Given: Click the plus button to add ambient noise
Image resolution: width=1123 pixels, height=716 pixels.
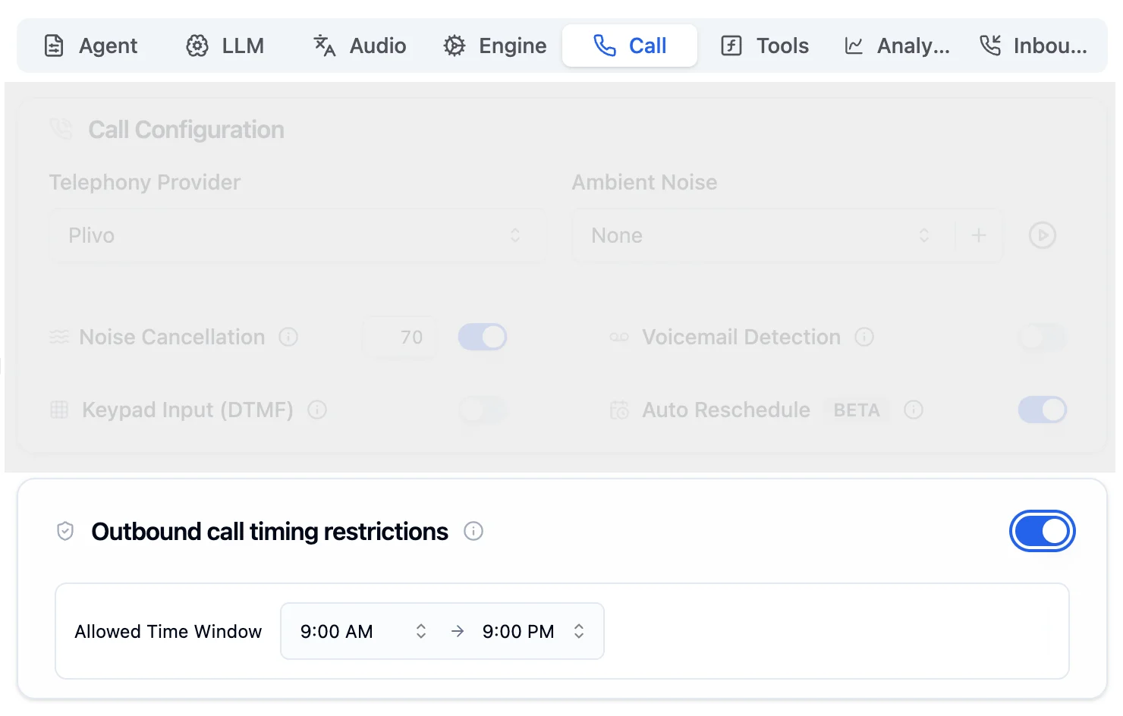Looking at the screenshot, I should [x=979, y=235].
